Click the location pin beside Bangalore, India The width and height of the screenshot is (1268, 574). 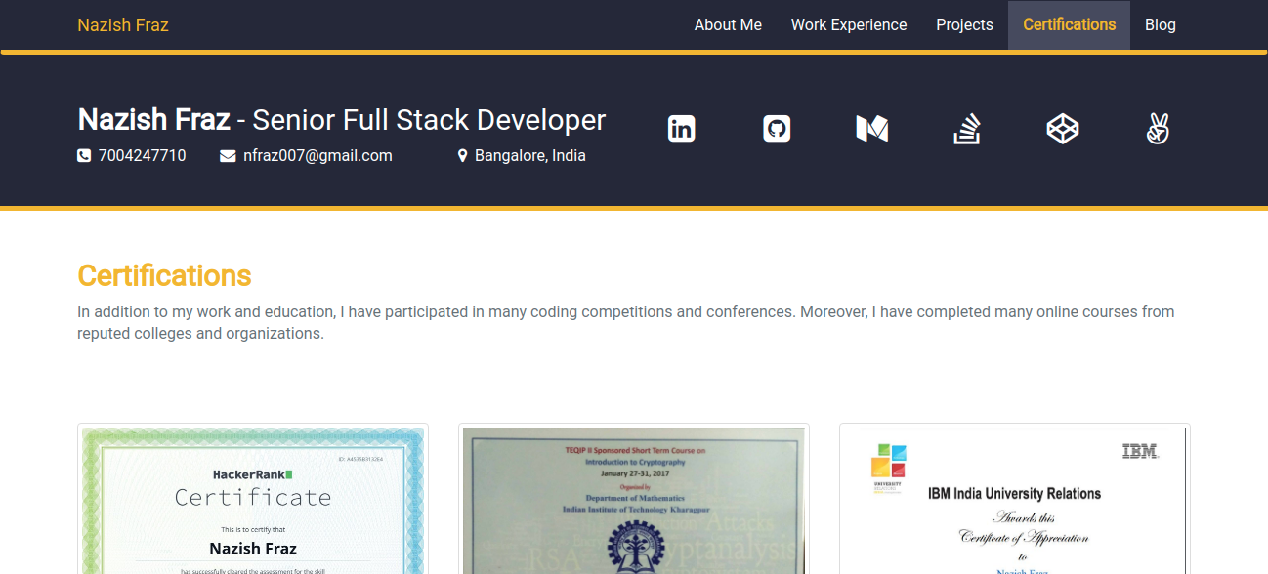click(463, 154)
